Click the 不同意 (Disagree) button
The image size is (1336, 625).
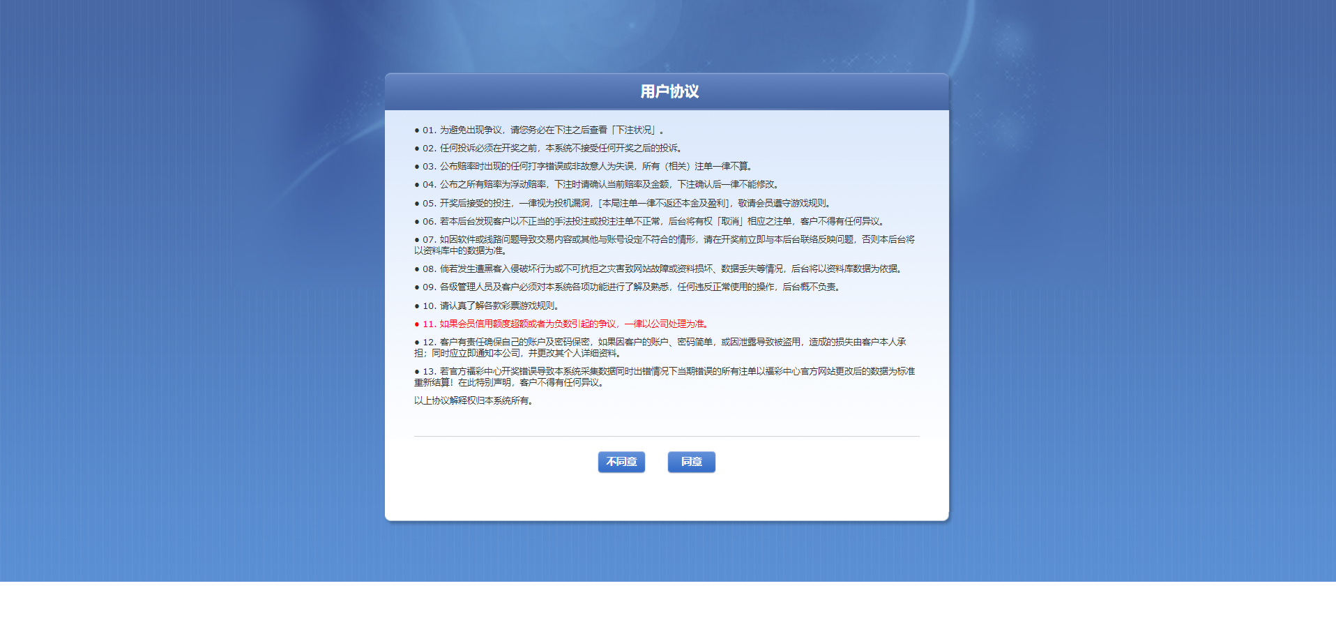point(621,462)
